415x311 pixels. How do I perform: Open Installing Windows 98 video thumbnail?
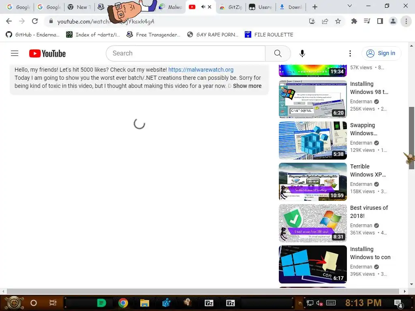coord(312,99)
